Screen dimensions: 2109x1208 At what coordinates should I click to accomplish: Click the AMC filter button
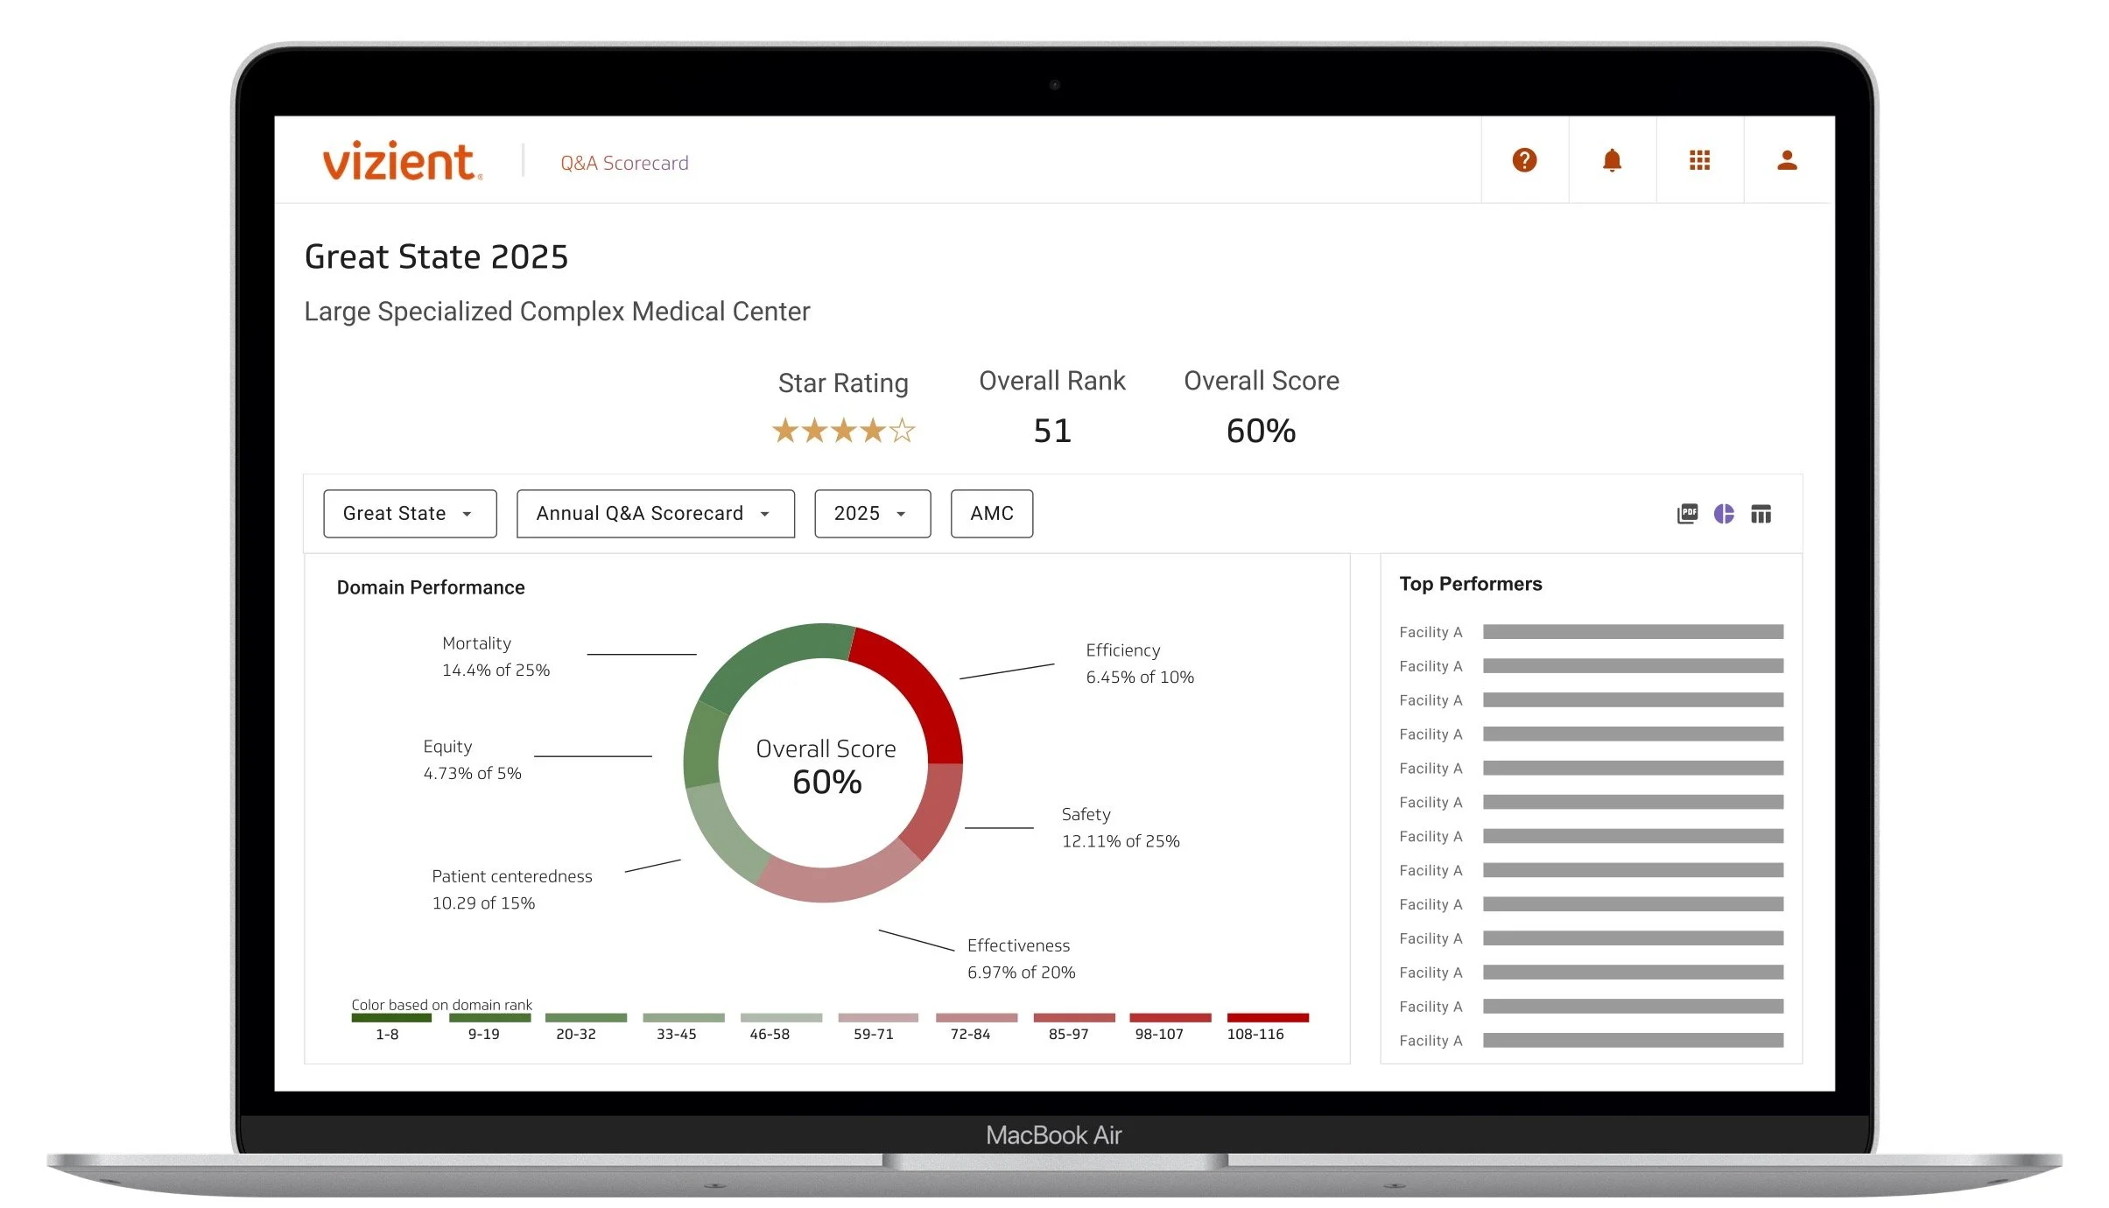991,514
